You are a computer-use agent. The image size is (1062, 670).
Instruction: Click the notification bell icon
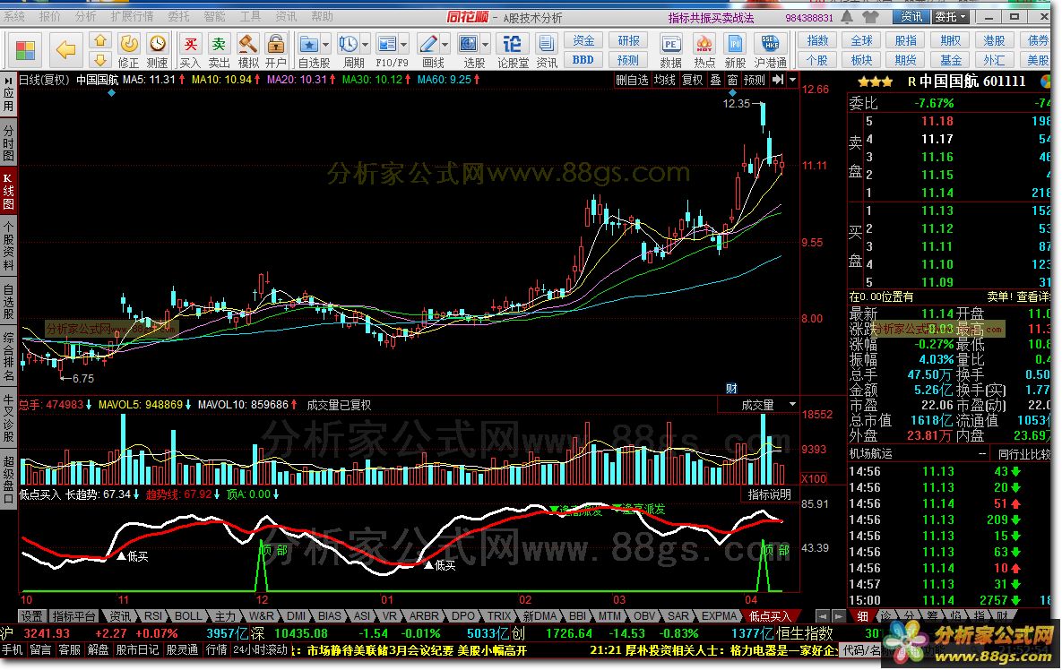(x=847, y=17)
